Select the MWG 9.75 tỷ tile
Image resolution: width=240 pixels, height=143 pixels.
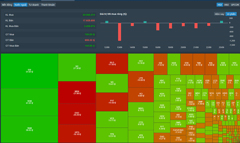[x=141, y=109]
